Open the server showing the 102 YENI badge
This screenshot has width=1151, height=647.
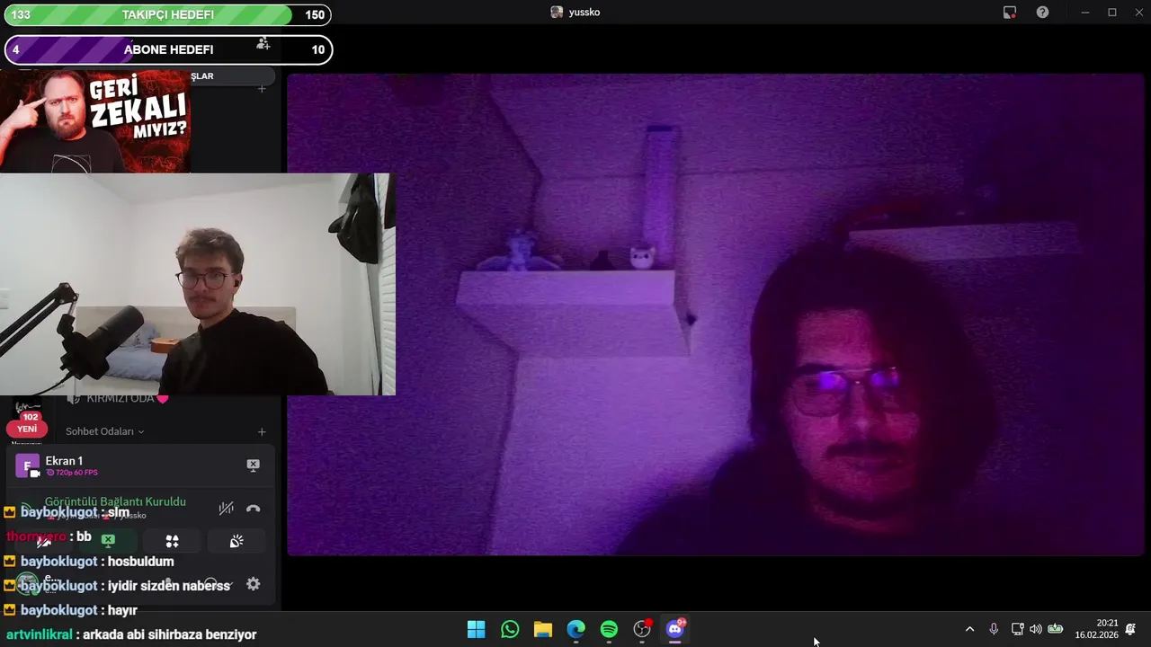[x=27, y=421]
